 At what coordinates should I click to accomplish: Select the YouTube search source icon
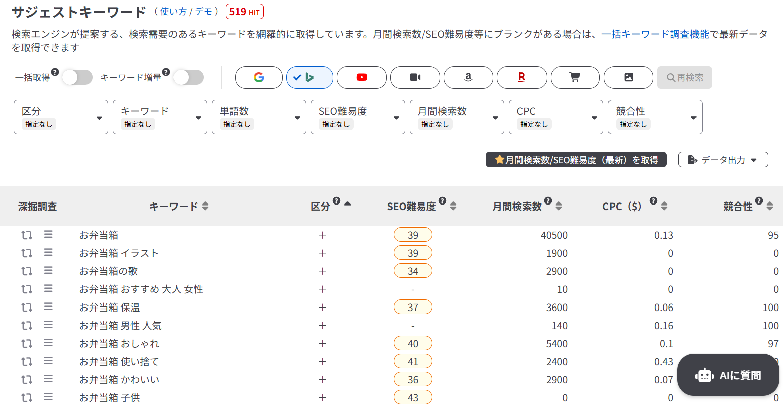(362, 78)
